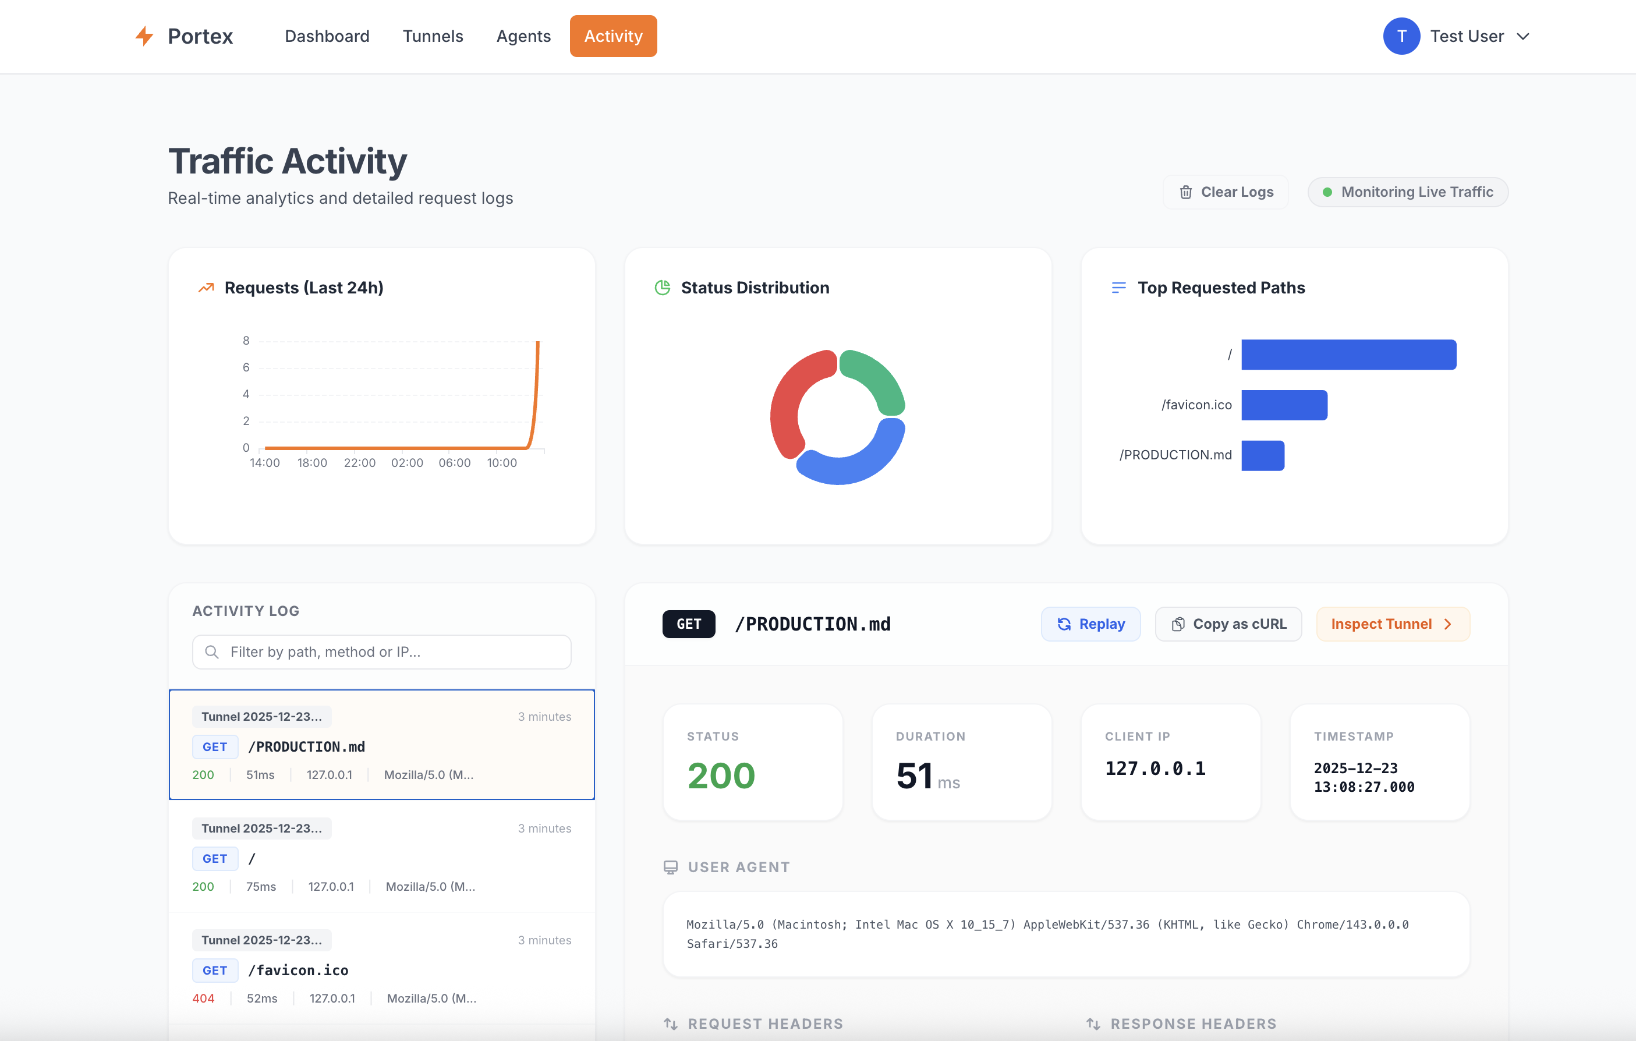Go to the Dashboard navigation tab
The height and width of the screenshot is (1041, 1636).
(x=327, y=36)
